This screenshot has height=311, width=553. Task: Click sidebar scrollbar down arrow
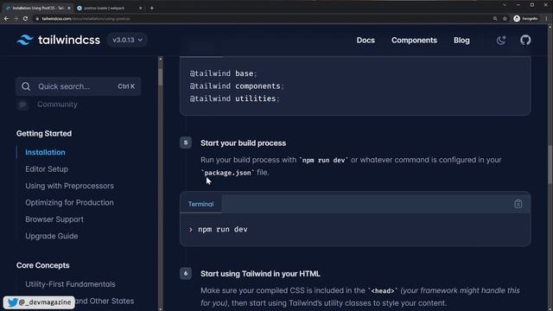click(161, 308)
